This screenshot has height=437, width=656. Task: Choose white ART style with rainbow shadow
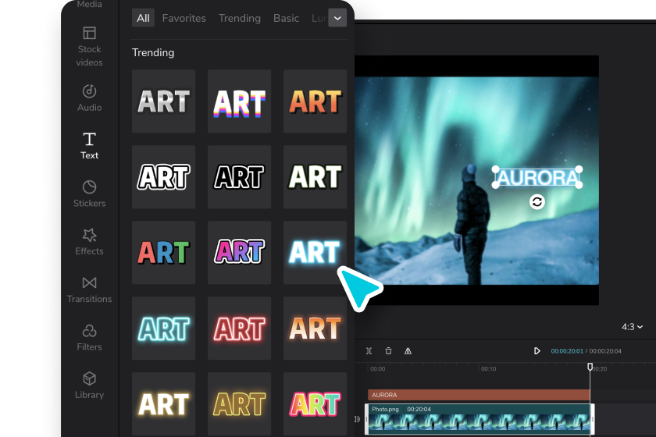(x=239, y=101)
